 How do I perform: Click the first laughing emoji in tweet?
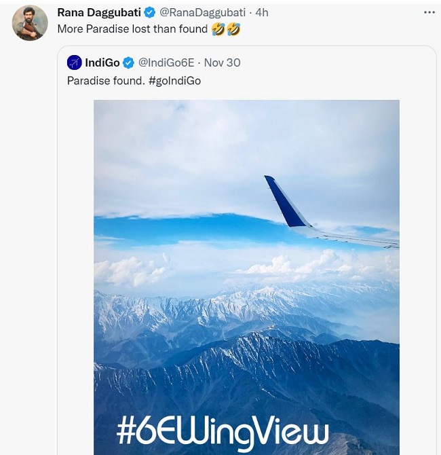click(x=218, y=29)
